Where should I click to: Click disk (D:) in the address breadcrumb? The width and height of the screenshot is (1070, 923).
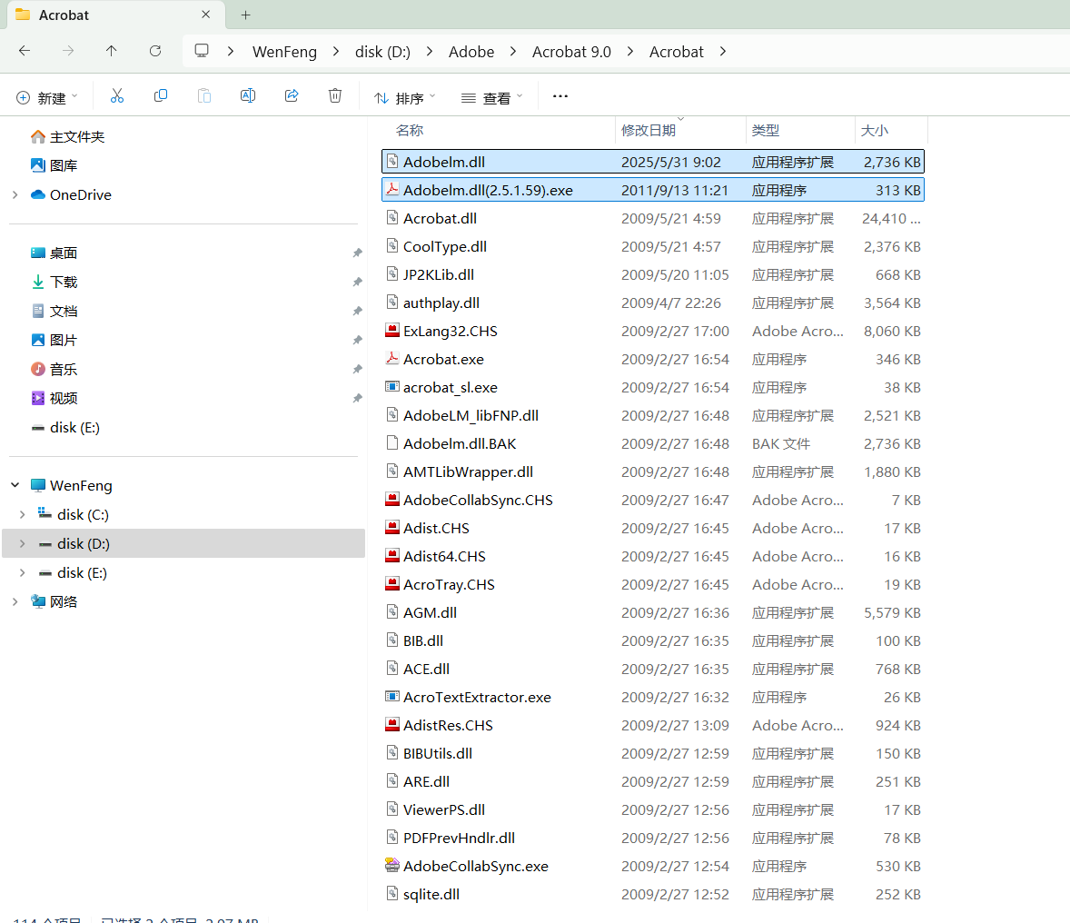pyautogui.click(x=382, y=52)
